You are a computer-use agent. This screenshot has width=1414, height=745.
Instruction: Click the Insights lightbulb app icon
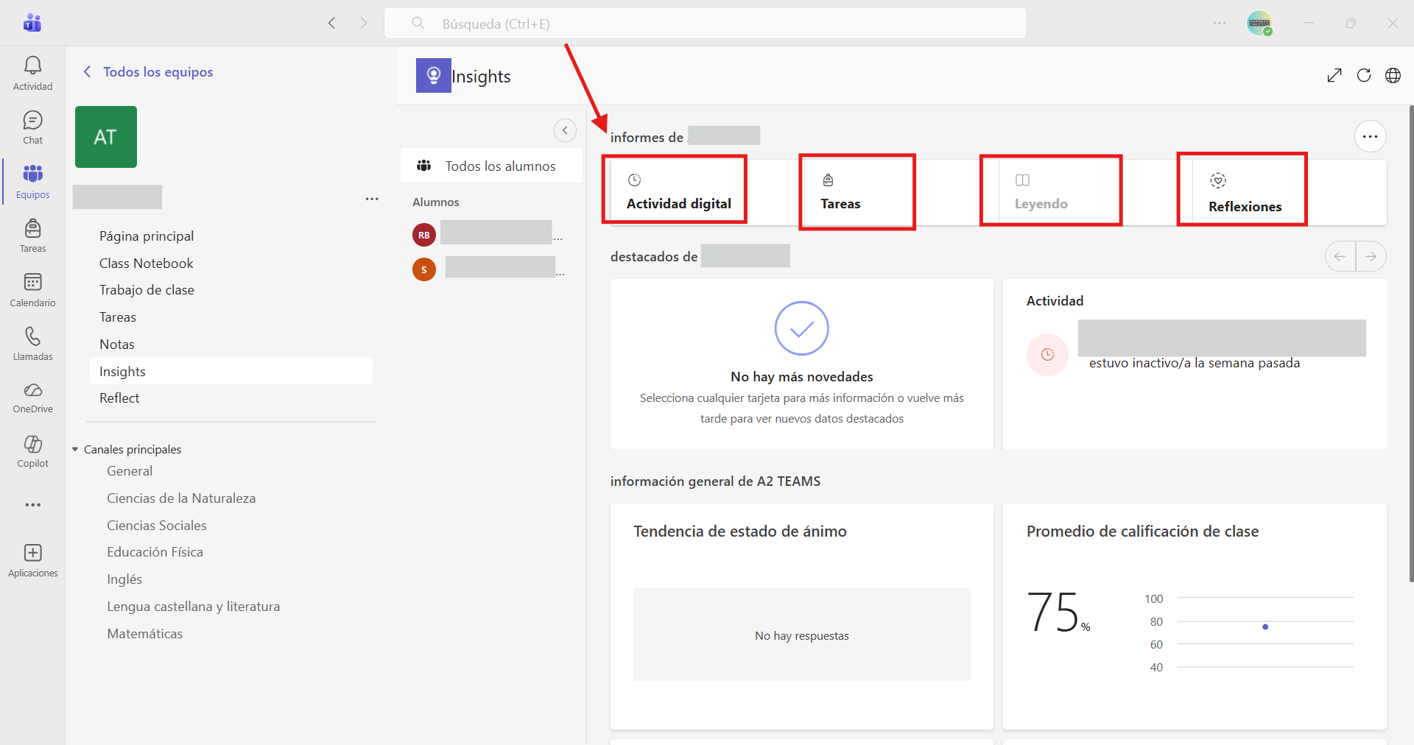[433, 75]
